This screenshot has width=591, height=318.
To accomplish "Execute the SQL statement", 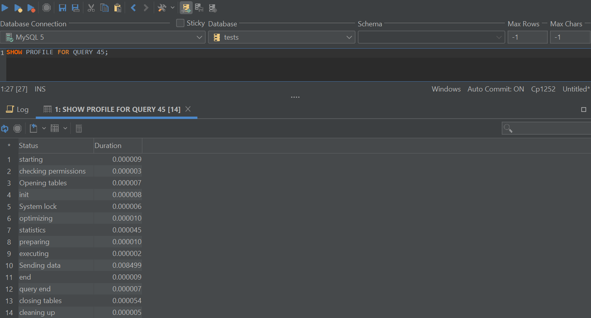I will (5, 7).
